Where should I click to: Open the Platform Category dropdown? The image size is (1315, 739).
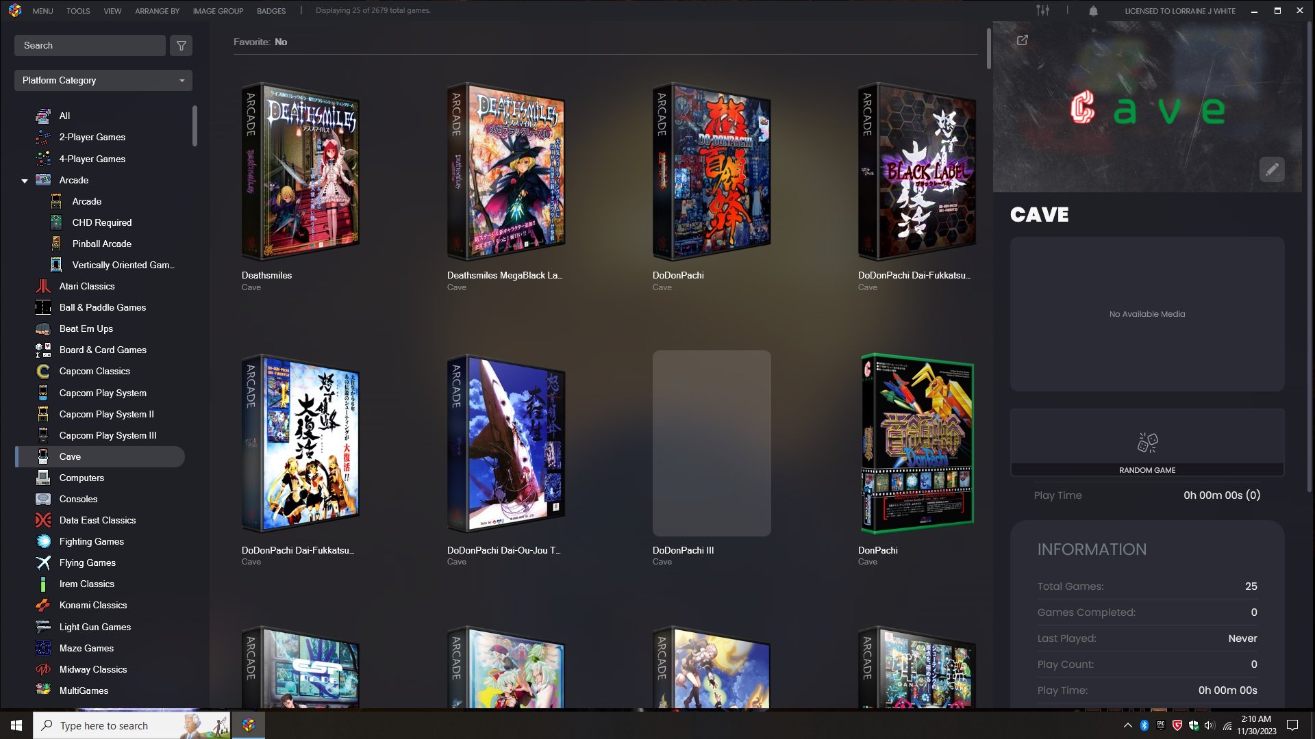103,80
